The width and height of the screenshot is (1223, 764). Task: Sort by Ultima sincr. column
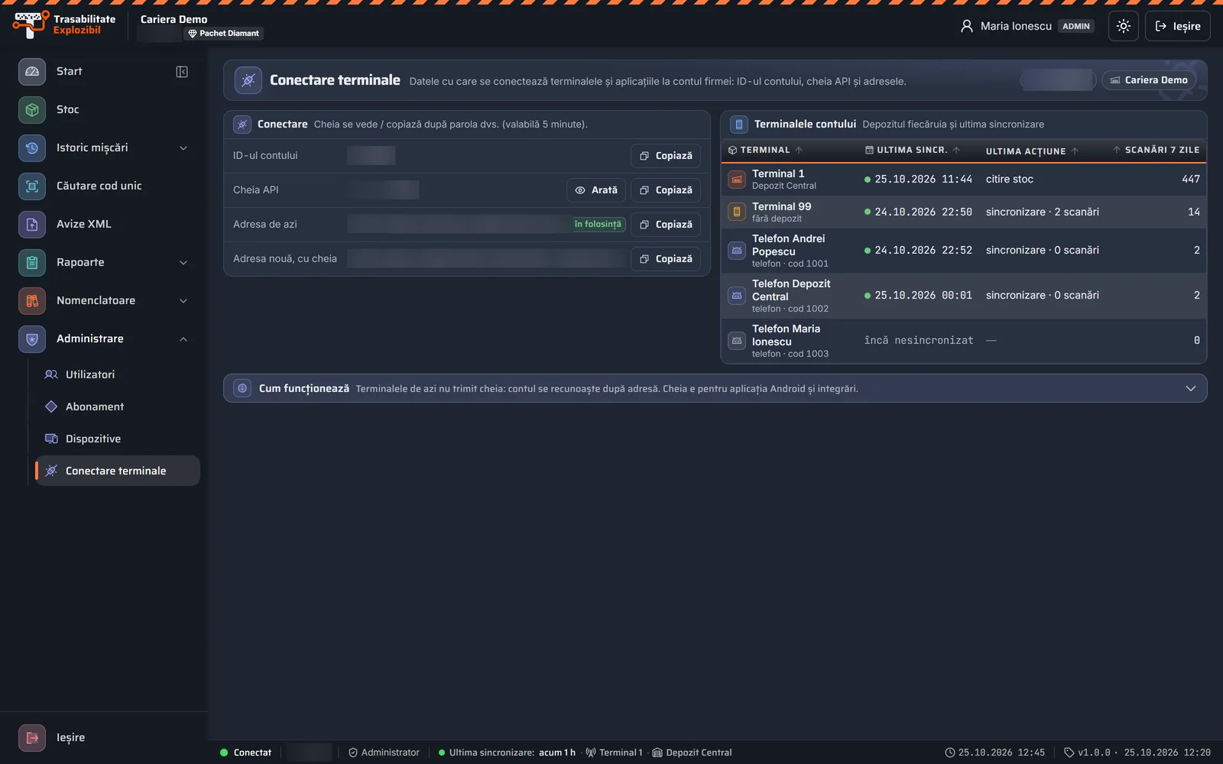pyautogui.click(x=912, y=151)
